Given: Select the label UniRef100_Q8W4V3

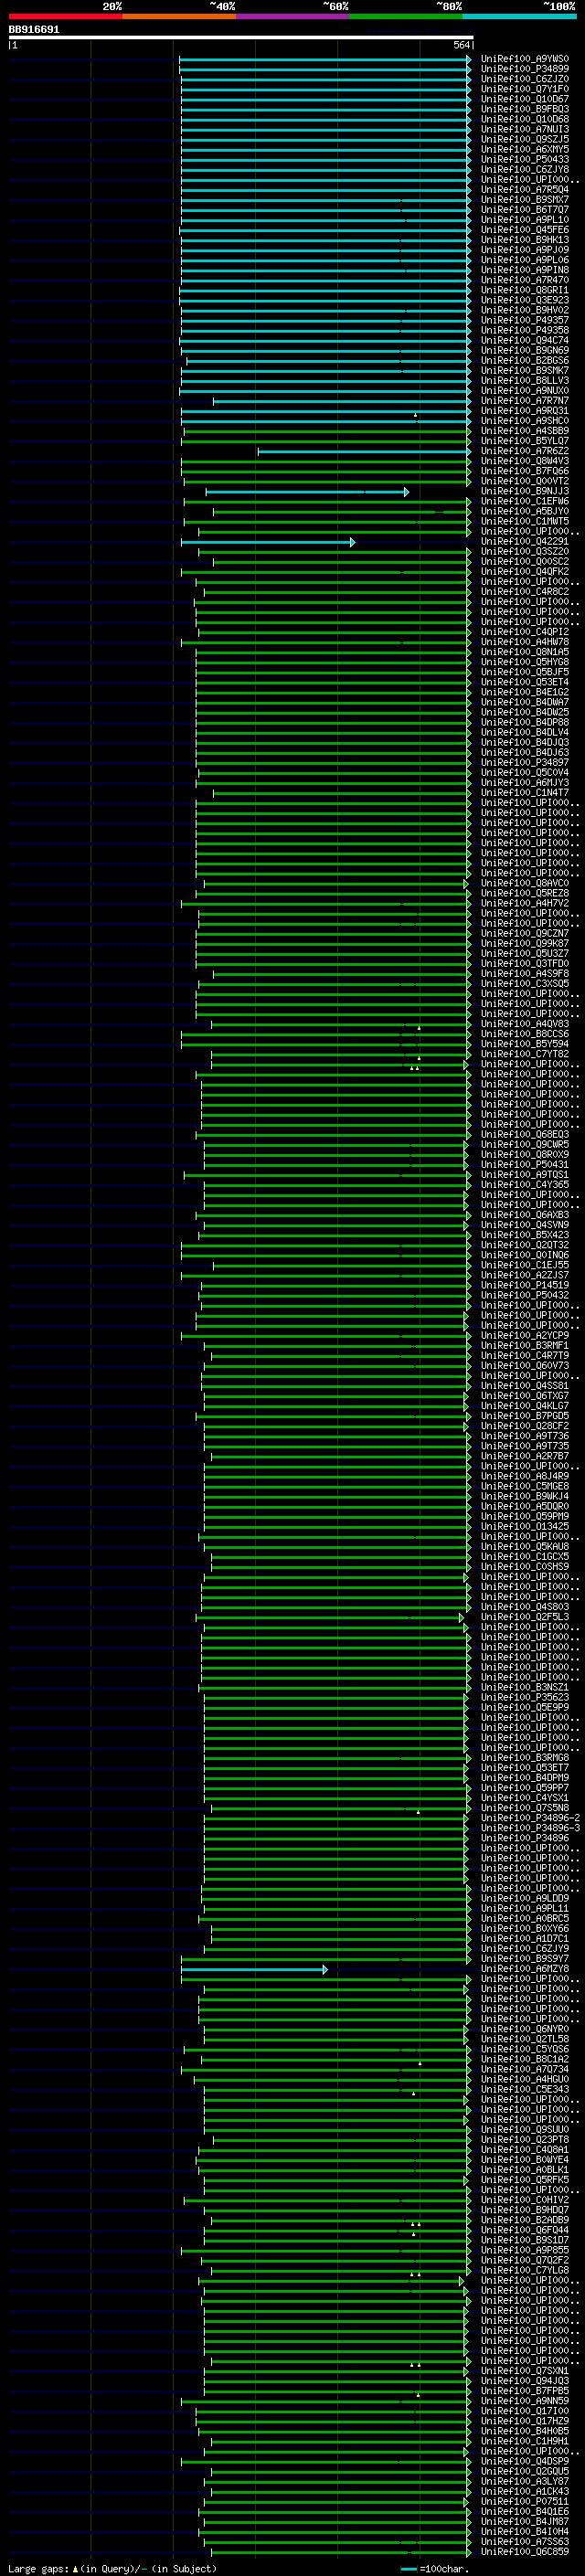Looking at the screenshot, I should click(524, 461).
